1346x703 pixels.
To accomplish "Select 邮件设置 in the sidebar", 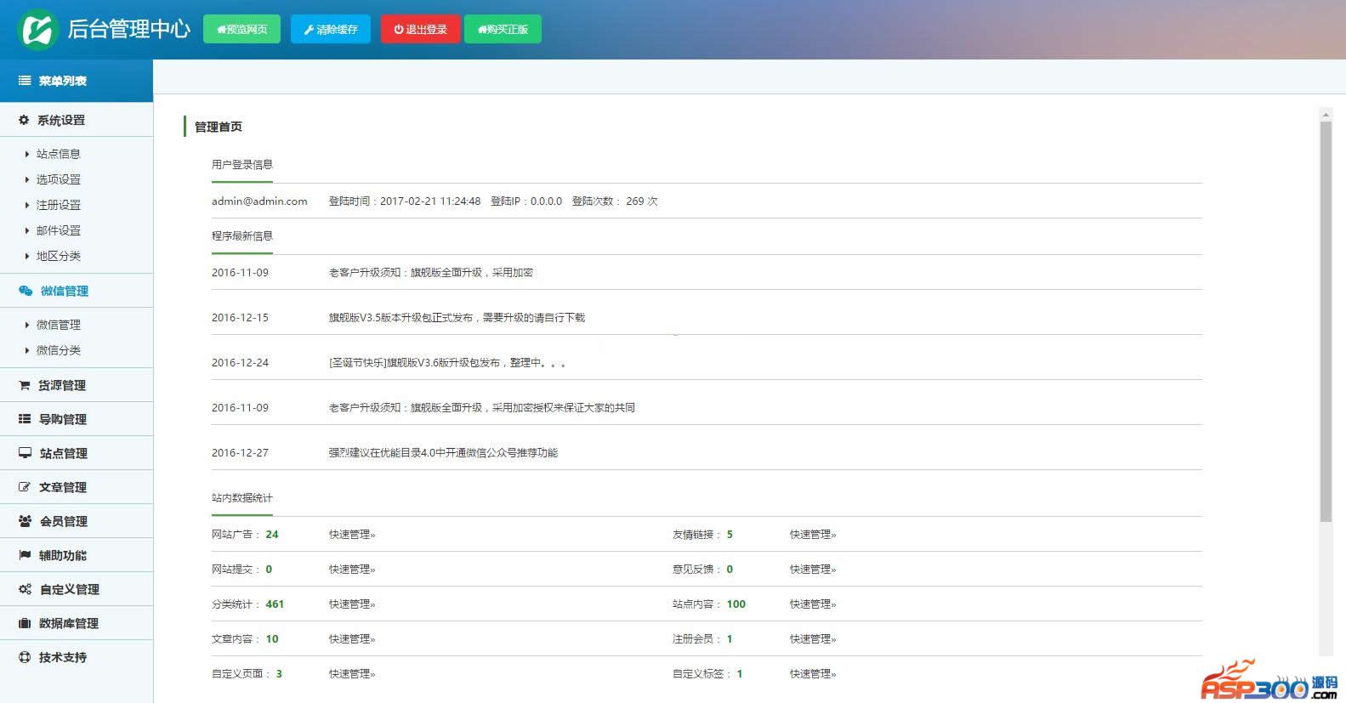I will [x=58, y=230].
